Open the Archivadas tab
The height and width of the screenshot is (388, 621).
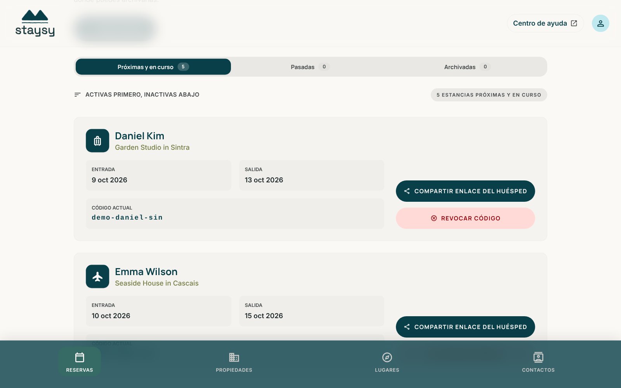point(467,67)
